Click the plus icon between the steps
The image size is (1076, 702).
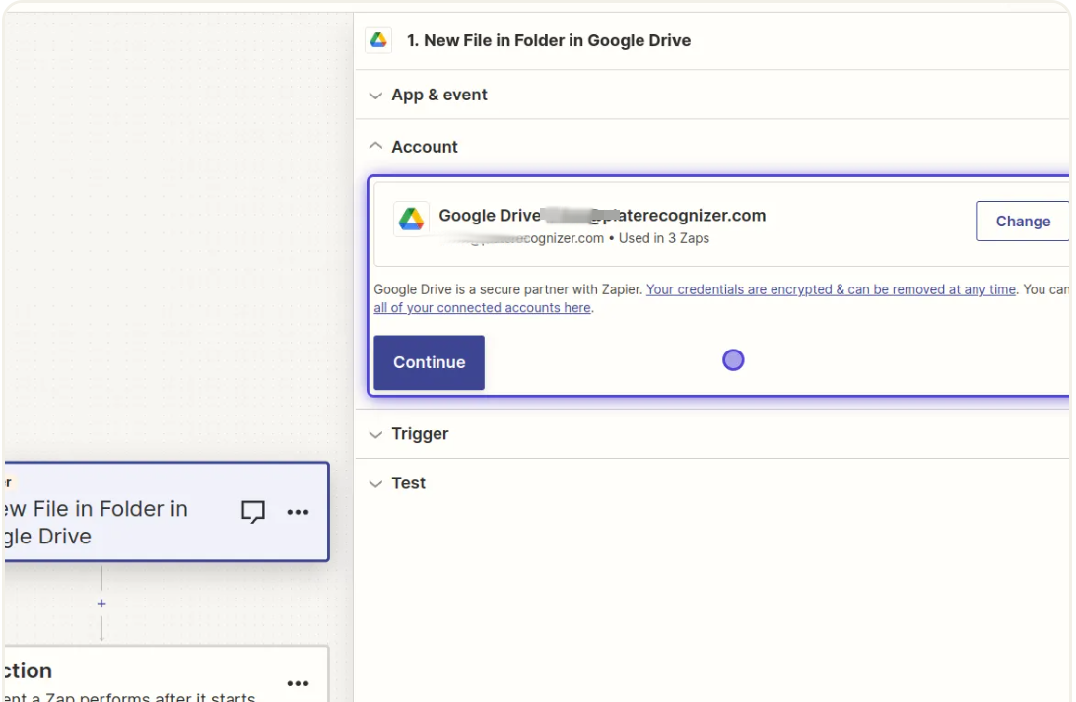pos(101,604)
